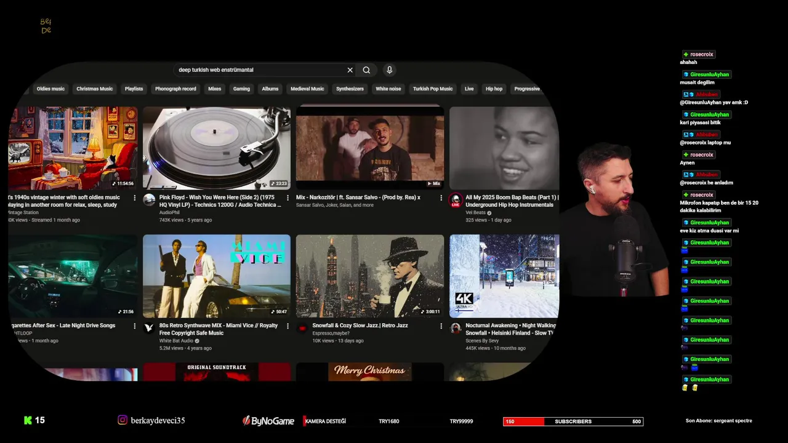Start voice search with microphone icon
Screen dimensions: 788x443
pos(389,70)
